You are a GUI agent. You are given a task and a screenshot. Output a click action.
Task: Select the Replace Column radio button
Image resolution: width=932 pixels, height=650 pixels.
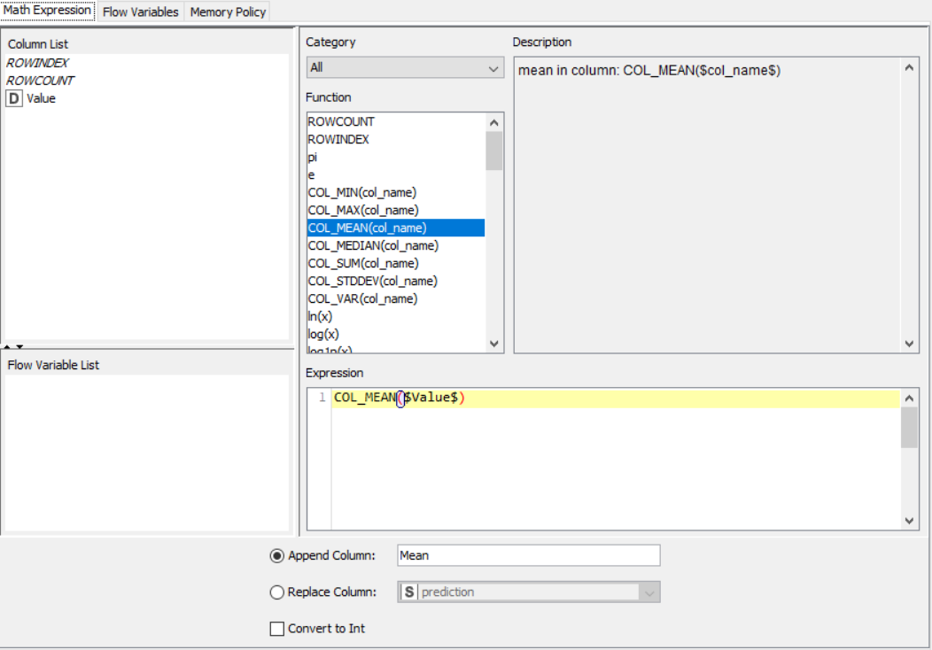(277, 592)
